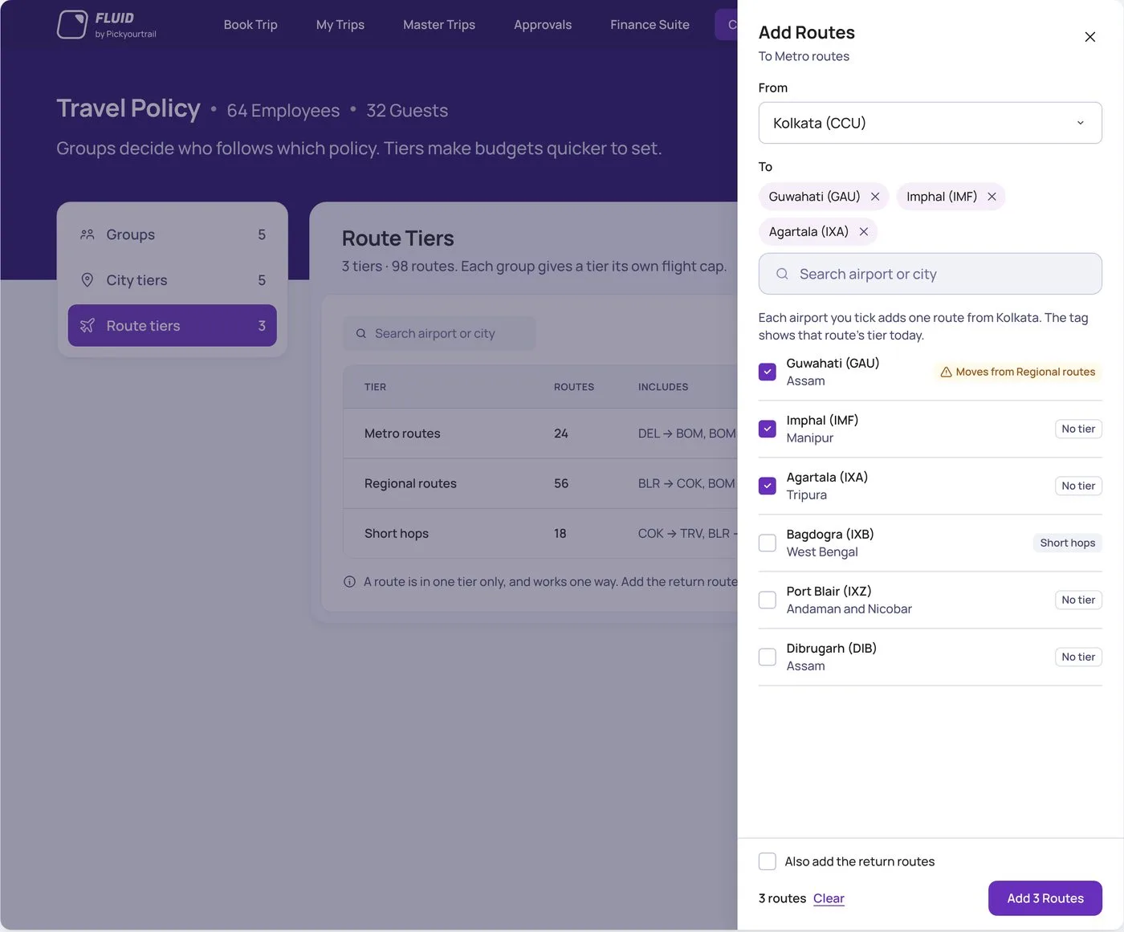The height and width of the screenshot is (932, 1124).
Task: Click the City tiers pin icon
Action: pos(88,280)
